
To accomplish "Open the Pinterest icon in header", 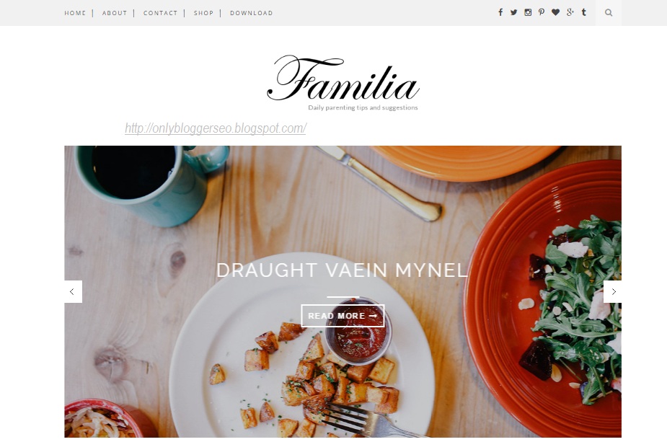I will tap(542, 12).
